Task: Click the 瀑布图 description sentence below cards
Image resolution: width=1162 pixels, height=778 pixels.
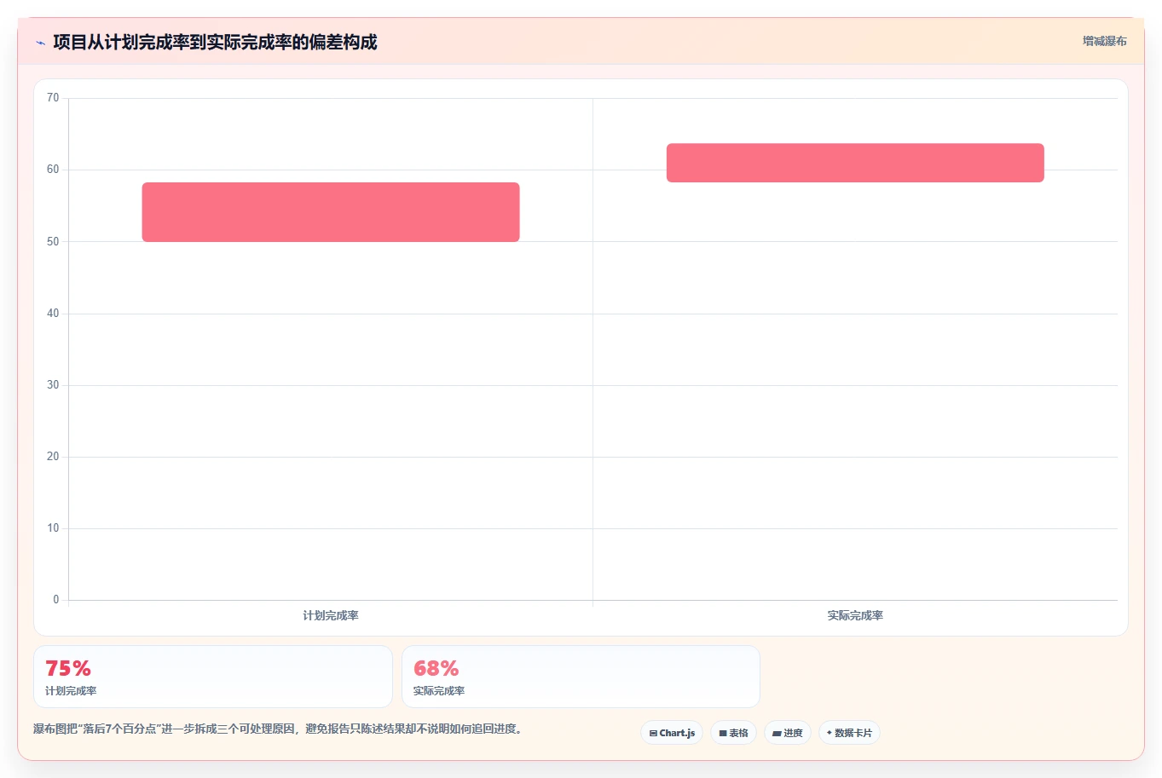Action: pyautogui.click(x=278, y=729)
